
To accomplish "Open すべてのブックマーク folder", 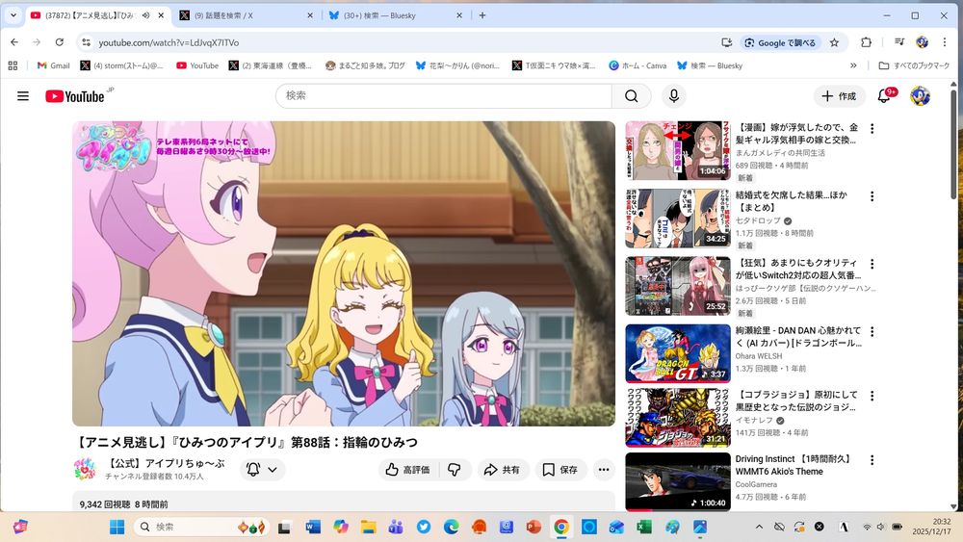I will pyautogui.click(x=915, y=65).
